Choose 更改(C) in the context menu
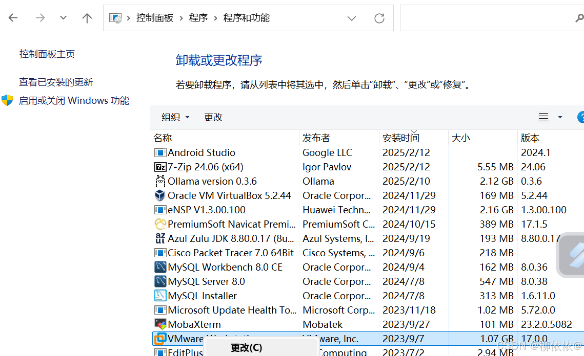584x356 pixels. tap(246, 348)
